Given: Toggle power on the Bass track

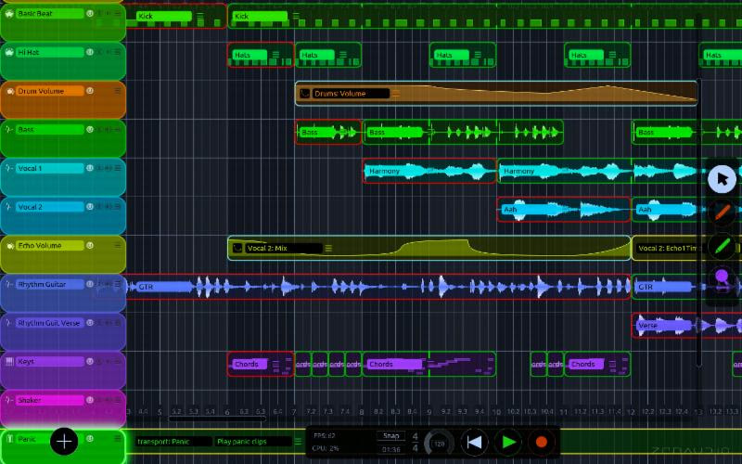Looking at the screenshot, I should (91, 130).
